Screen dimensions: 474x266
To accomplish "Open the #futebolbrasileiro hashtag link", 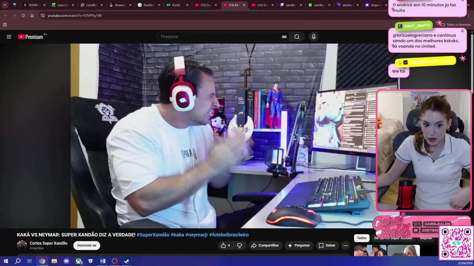I will (229, 235).
